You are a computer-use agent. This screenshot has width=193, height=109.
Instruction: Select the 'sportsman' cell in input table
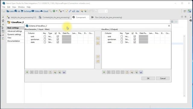click(35, 39)
